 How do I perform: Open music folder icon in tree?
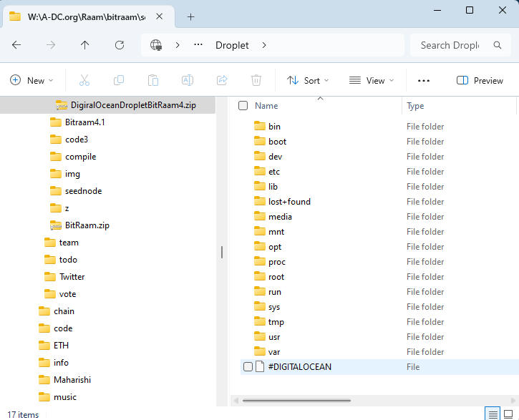coord(44,397)
